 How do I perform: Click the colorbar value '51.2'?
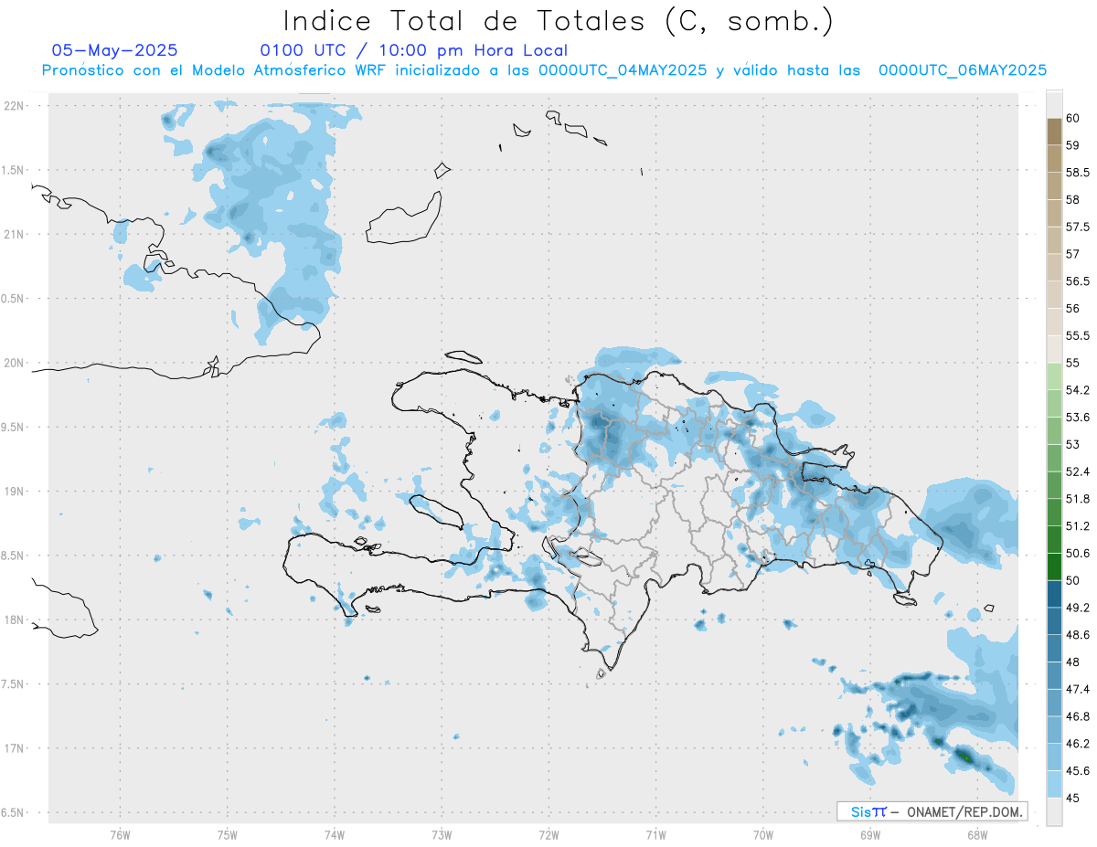point(1078,525)
